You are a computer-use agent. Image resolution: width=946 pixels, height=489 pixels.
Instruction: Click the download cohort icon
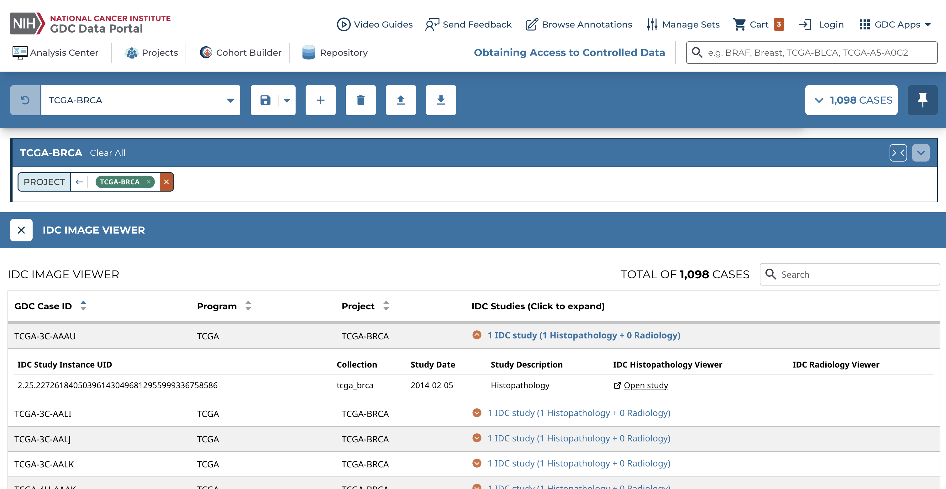pyautogui.click(x=440, y=100)
